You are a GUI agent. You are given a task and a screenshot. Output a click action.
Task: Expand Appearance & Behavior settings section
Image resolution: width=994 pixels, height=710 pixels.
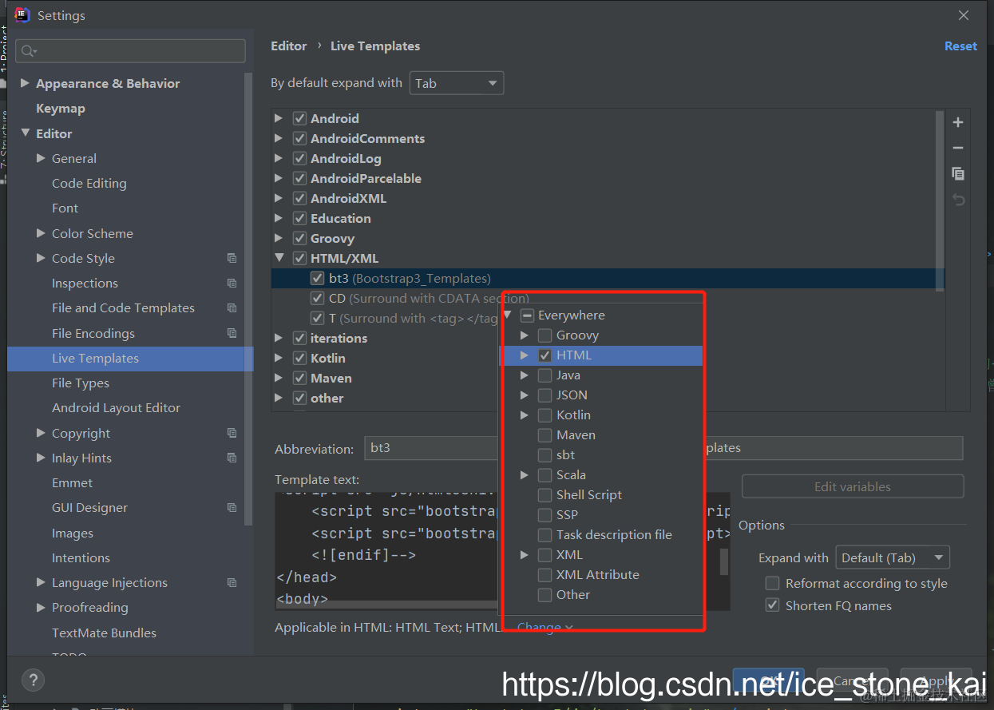[25, 83]
